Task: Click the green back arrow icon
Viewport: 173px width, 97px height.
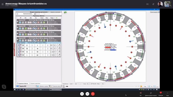Action: 65,13
